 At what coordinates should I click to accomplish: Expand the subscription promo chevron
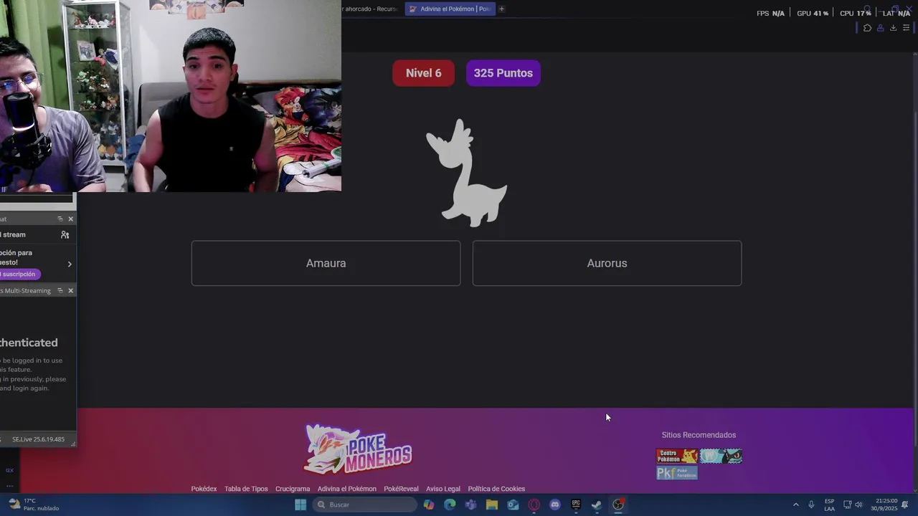[70, 264]
